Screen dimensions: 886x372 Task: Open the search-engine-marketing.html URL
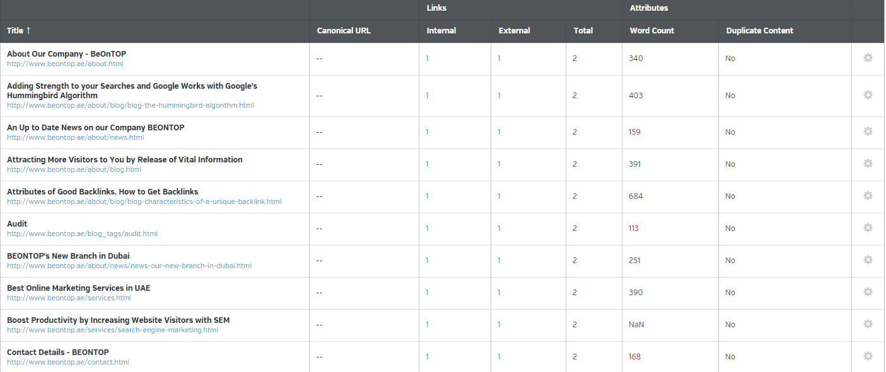[x=112, y=330]
